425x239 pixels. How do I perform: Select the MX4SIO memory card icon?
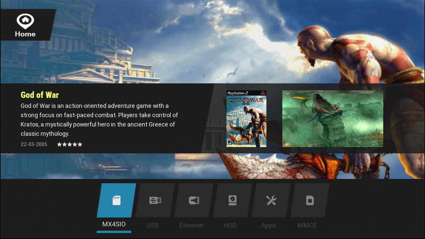tap(117, 200)
